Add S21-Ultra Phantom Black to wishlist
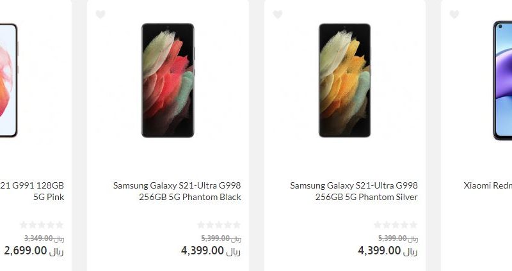 pos(100,14)
